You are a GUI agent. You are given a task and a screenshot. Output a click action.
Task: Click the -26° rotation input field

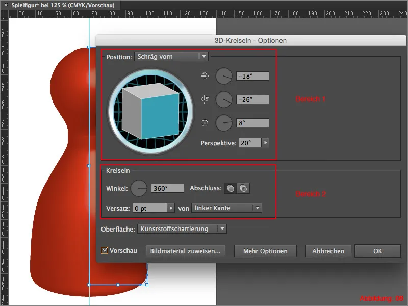[252, 99]
